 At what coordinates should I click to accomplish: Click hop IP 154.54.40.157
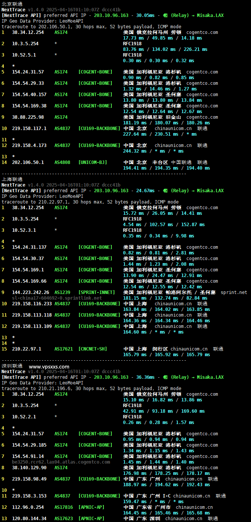pyautogui.click(x=29, y=95)
